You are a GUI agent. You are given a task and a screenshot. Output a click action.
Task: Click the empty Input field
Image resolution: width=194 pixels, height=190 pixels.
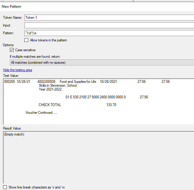(109, 25)
